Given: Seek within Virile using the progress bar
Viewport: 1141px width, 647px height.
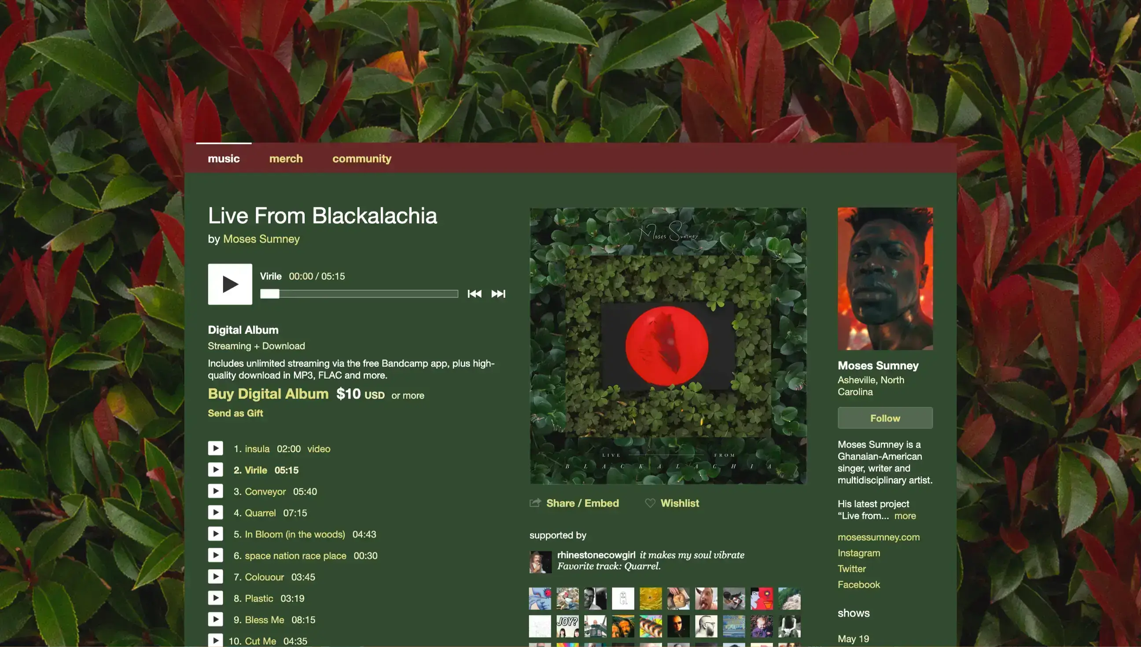Looking at the screenshot, I should (359, 294).
